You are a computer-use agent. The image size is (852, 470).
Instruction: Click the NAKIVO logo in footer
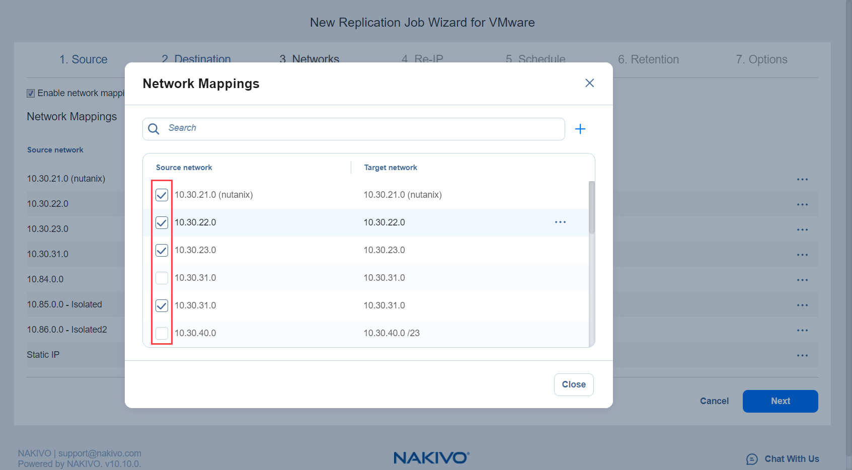tap(431, 457)
